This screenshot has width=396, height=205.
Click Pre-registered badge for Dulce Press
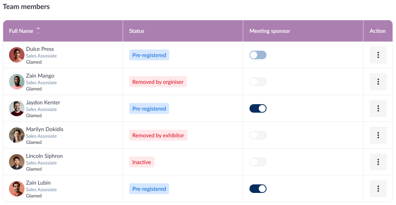[149, 55]
